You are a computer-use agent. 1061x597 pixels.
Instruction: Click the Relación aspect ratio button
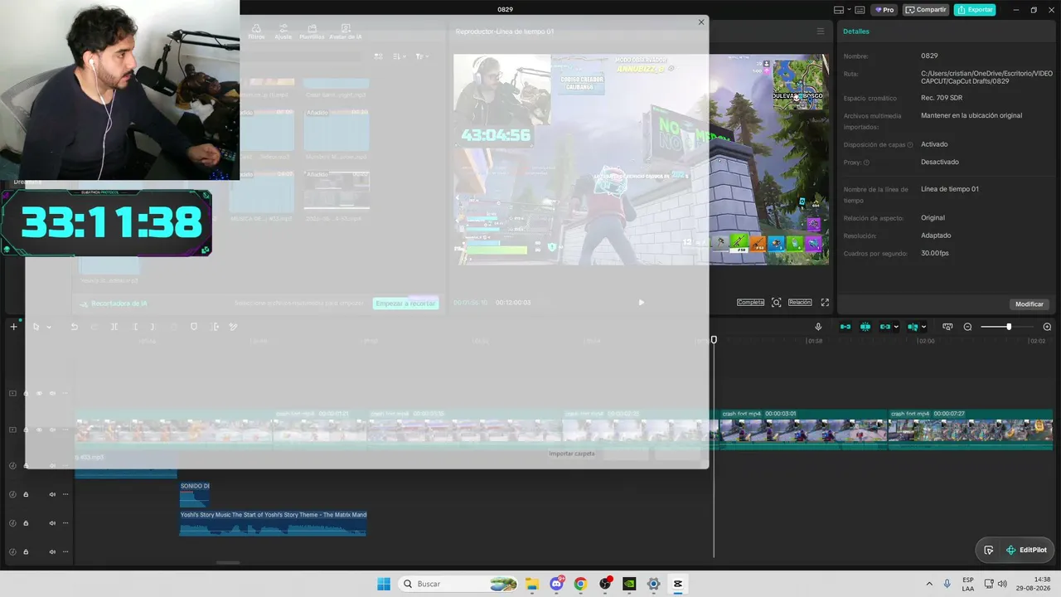point(800,303)
